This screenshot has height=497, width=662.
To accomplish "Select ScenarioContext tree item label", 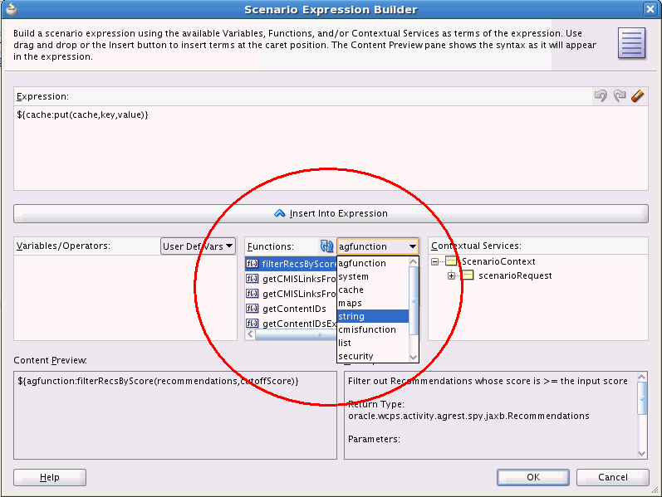I will 498,261.
